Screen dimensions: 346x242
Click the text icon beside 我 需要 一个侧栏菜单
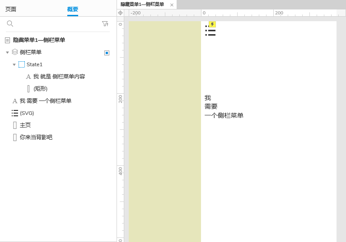click(15, 101)
